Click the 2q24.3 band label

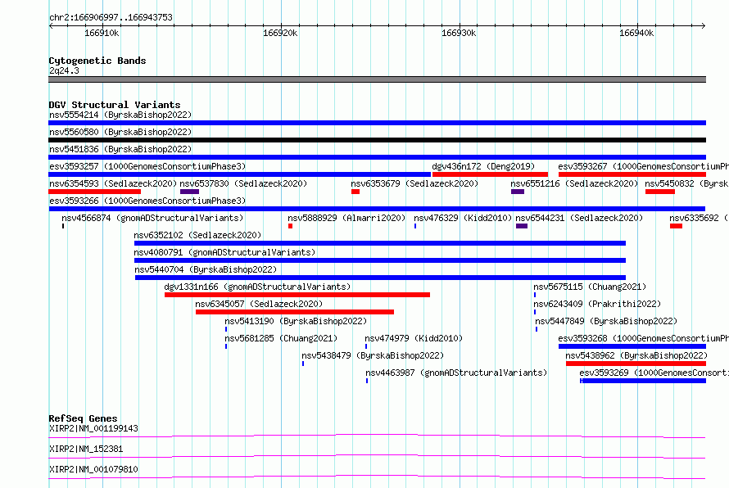pyautogui.click(x=64, y=70)
